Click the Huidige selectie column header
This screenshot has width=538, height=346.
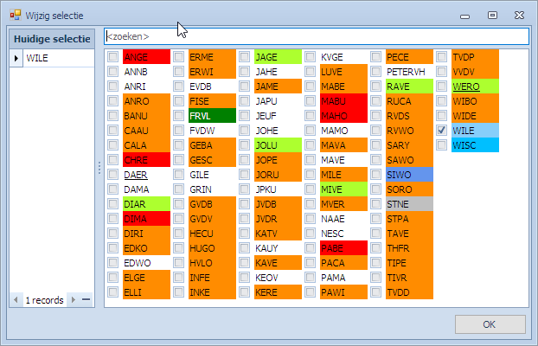click(52, 39)
